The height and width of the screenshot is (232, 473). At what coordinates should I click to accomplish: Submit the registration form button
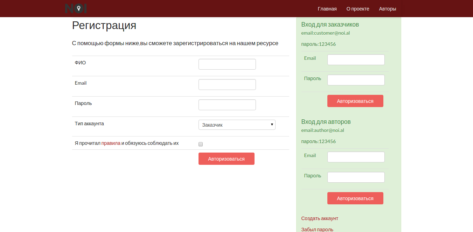(227, 159)
